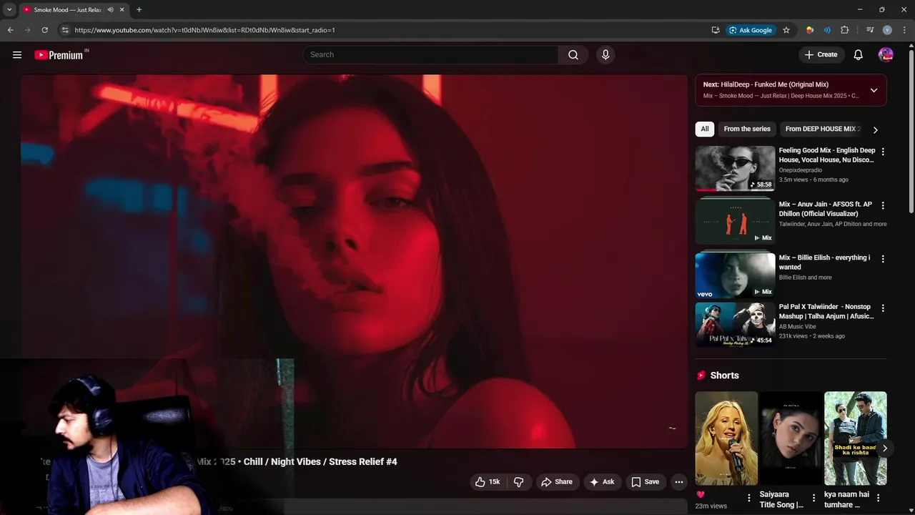
Task: Open the tab search dropdown
Action: pos(9,10)
